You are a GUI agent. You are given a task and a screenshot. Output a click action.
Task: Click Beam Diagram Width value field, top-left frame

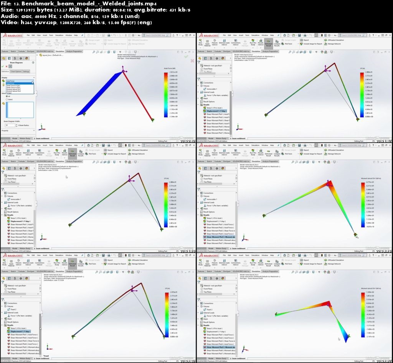point(9,125)
